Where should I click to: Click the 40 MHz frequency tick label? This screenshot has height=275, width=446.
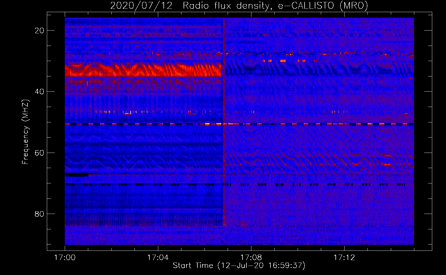click(39, 92)
